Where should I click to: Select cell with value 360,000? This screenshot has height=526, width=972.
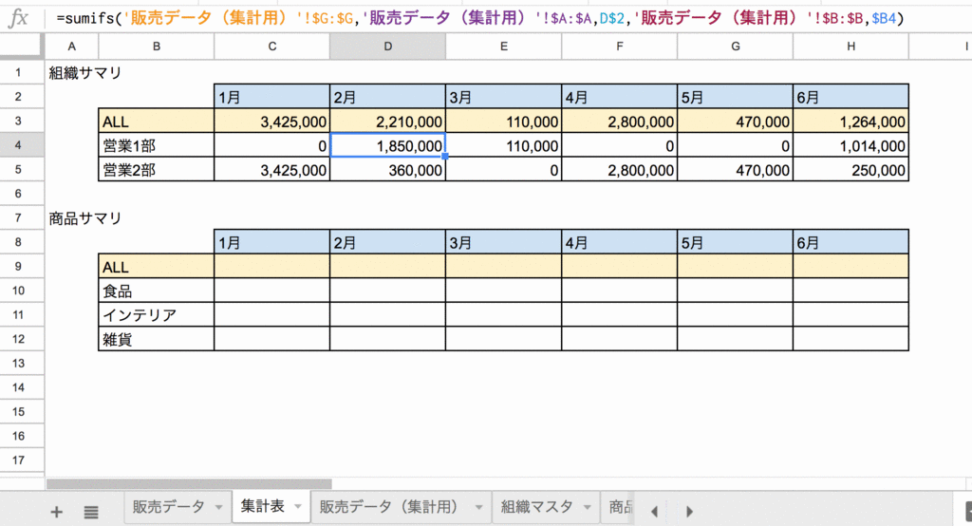[387, 169]
